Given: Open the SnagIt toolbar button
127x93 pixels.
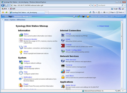Looking at the screenshot, I should point(114,9).
